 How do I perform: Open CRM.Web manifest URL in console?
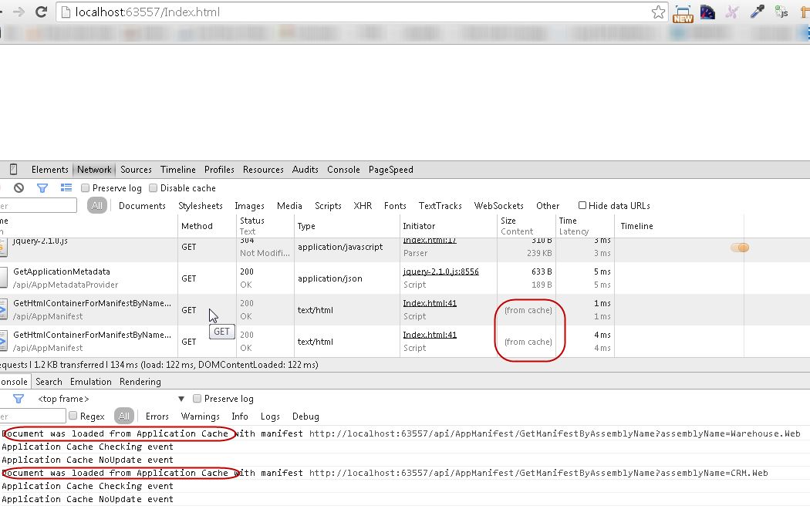pos(538,473)
